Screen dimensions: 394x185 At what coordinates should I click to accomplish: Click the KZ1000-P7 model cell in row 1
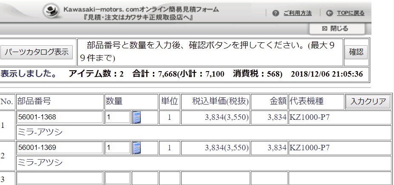tap(310, 117)
